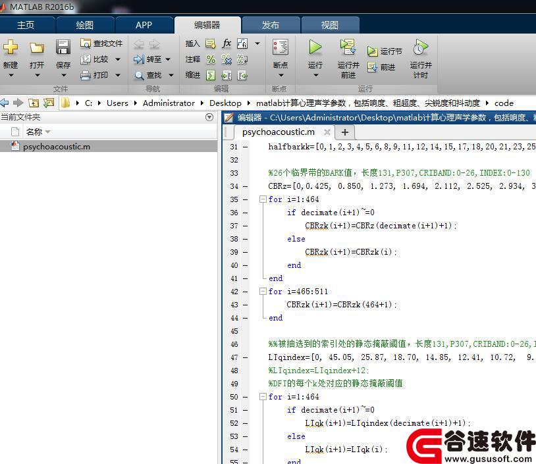This screenshot has height=464, width=536.
Task: Click the greyed back arrow in 导航 group
Action: click(139, 43)
